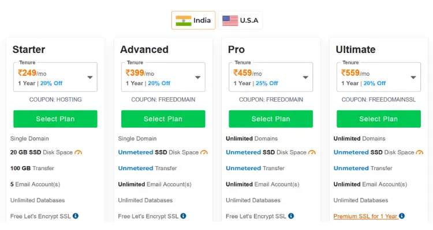Click speedometer icon beside Pro SSD Disk Space
This screenshot has height=230, width=433.
click(312, 152)
